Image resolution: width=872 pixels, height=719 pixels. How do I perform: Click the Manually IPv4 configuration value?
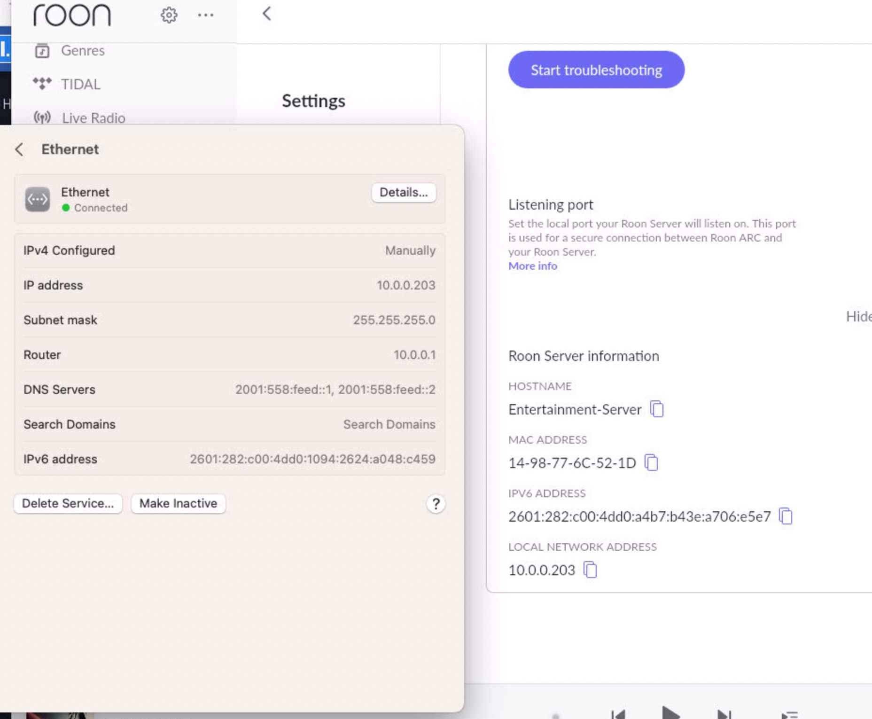[x=410, y=250]
